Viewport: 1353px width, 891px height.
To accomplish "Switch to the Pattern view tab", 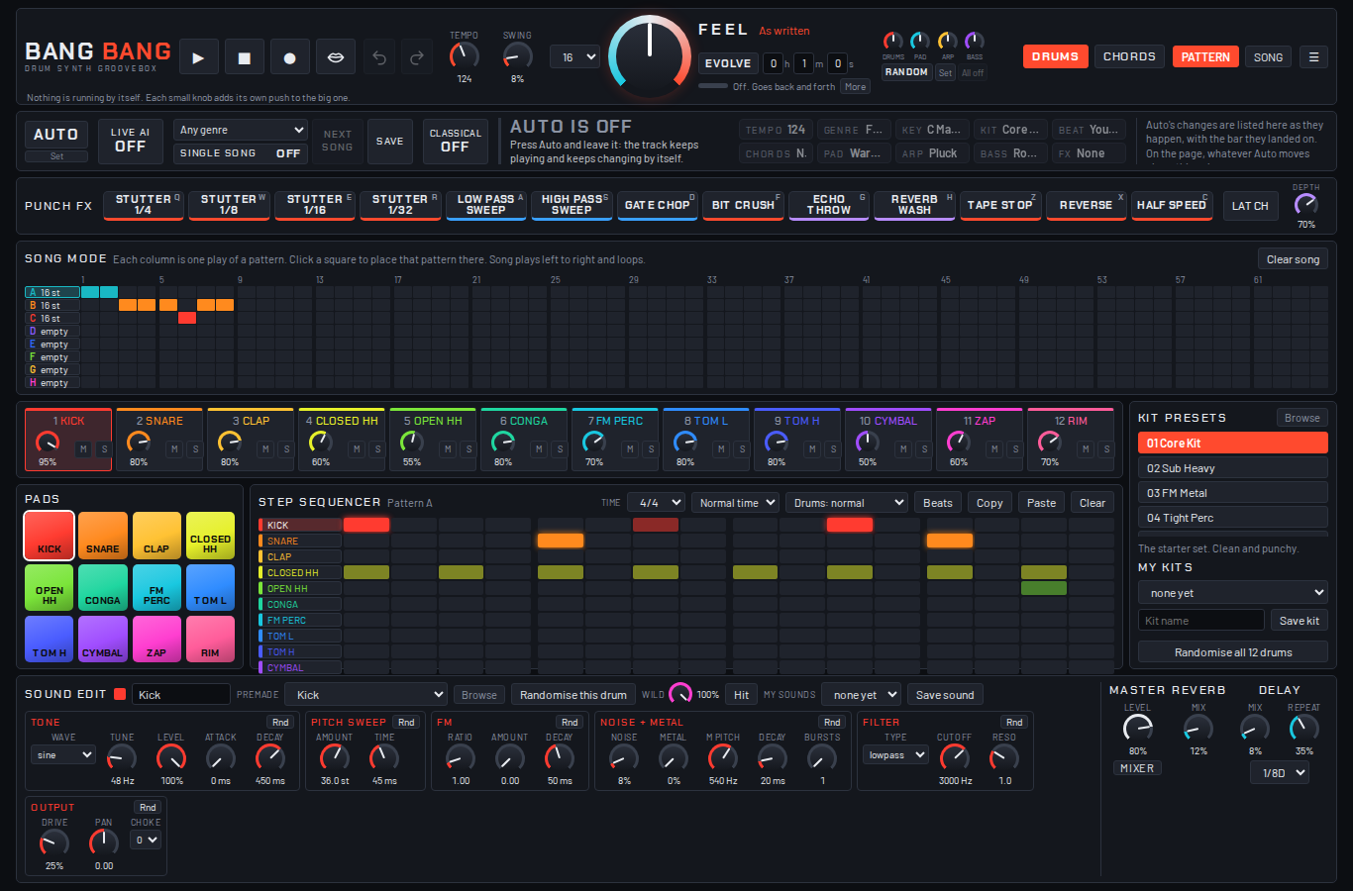I will tap(1205, 57).
